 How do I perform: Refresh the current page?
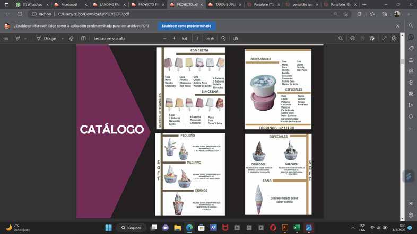point(20,14)
